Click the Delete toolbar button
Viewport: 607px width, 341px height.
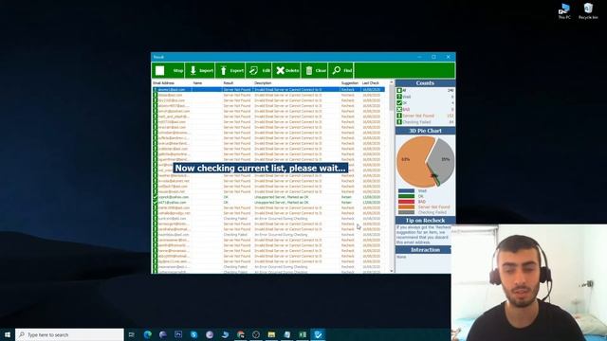(x=286, y=70)
